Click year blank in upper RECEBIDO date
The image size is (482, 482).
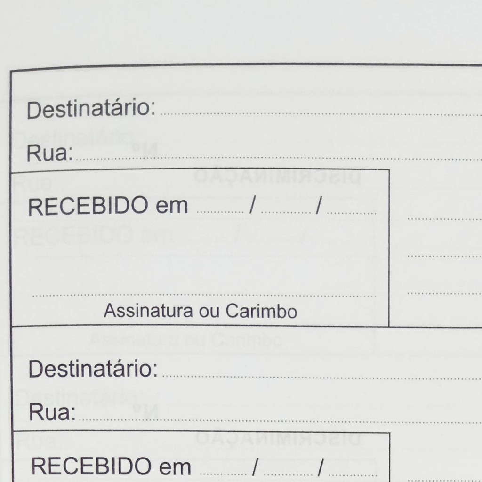(351, 212)
